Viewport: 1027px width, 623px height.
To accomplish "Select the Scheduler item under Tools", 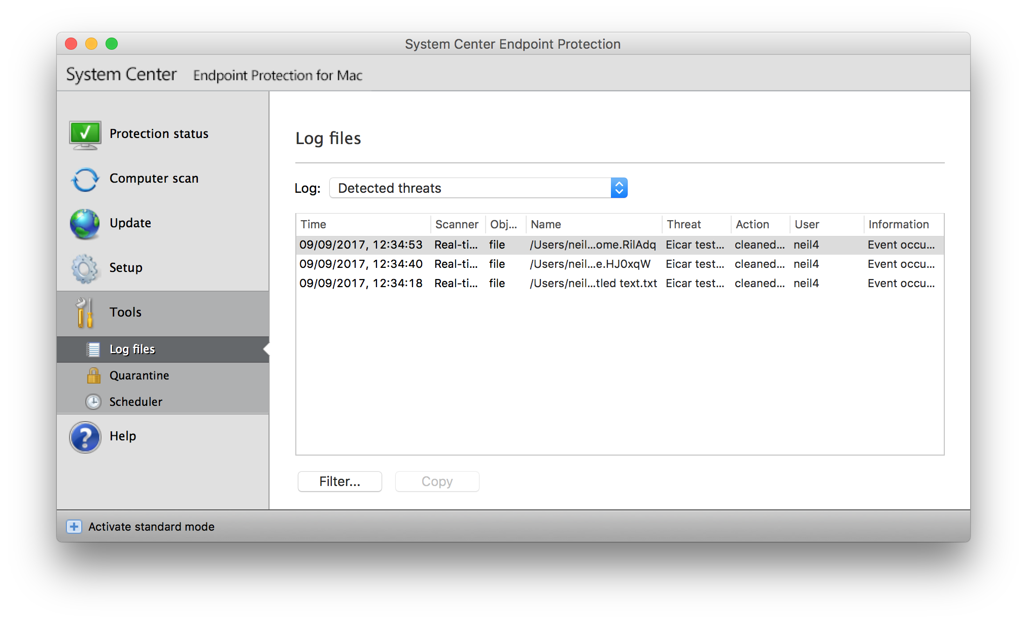I will click(136, 402).
